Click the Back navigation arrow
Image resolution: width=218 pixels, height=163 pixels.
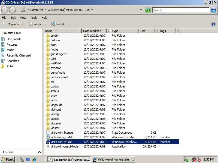point(5,10)
